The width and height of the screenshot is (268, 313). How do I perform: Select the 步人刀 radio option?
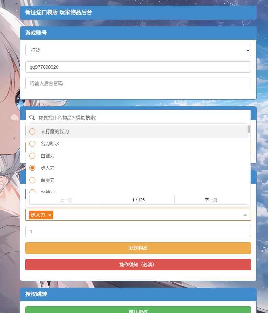[x=32, y=168]
